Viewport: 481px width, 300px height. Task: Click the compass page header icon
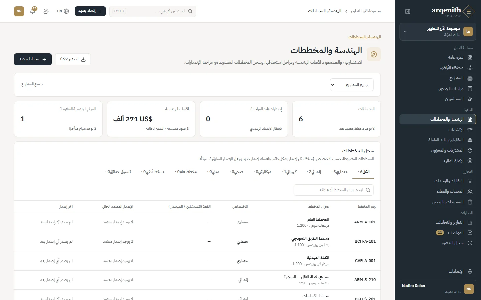pyautogui.click(x=374, y=54)
